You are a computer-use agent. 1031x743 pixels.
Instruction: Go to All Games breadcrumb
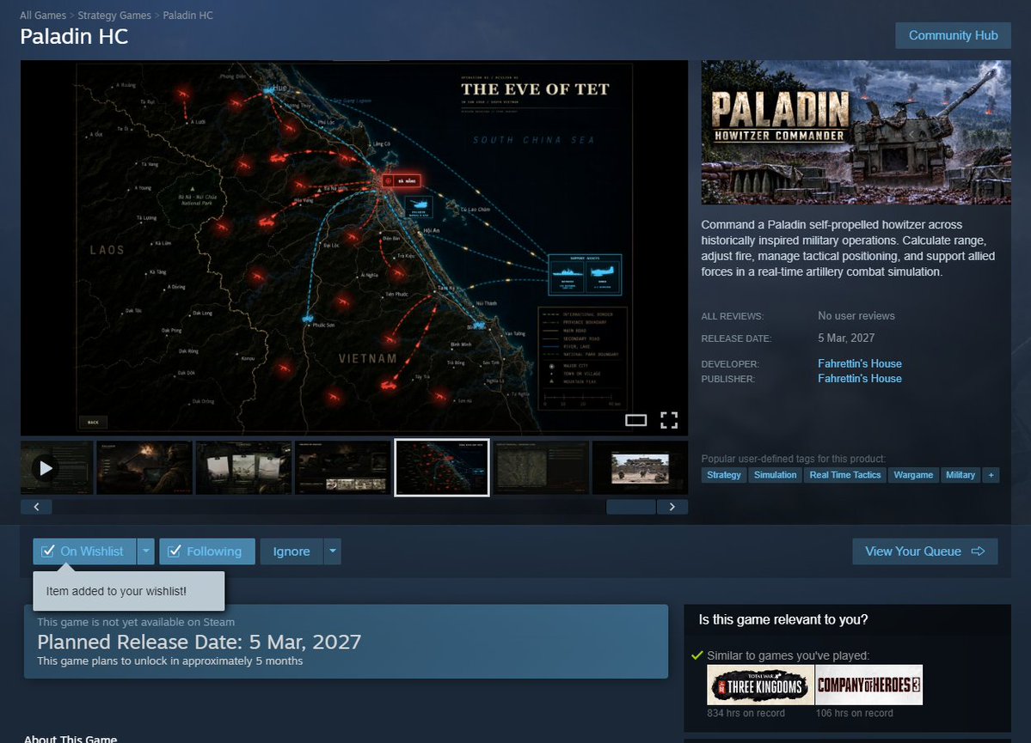[x=43, y=15]
